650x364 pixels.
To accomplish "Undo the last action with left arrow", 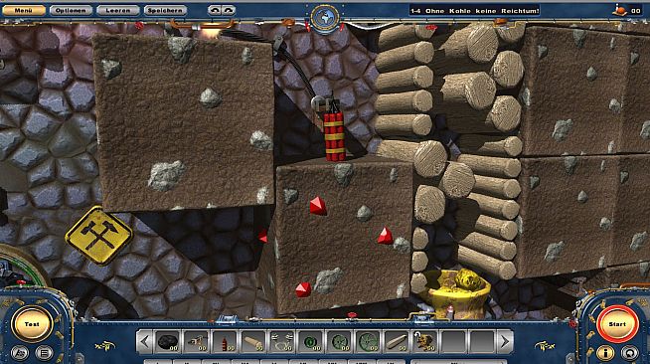I will tap(215, 10).
